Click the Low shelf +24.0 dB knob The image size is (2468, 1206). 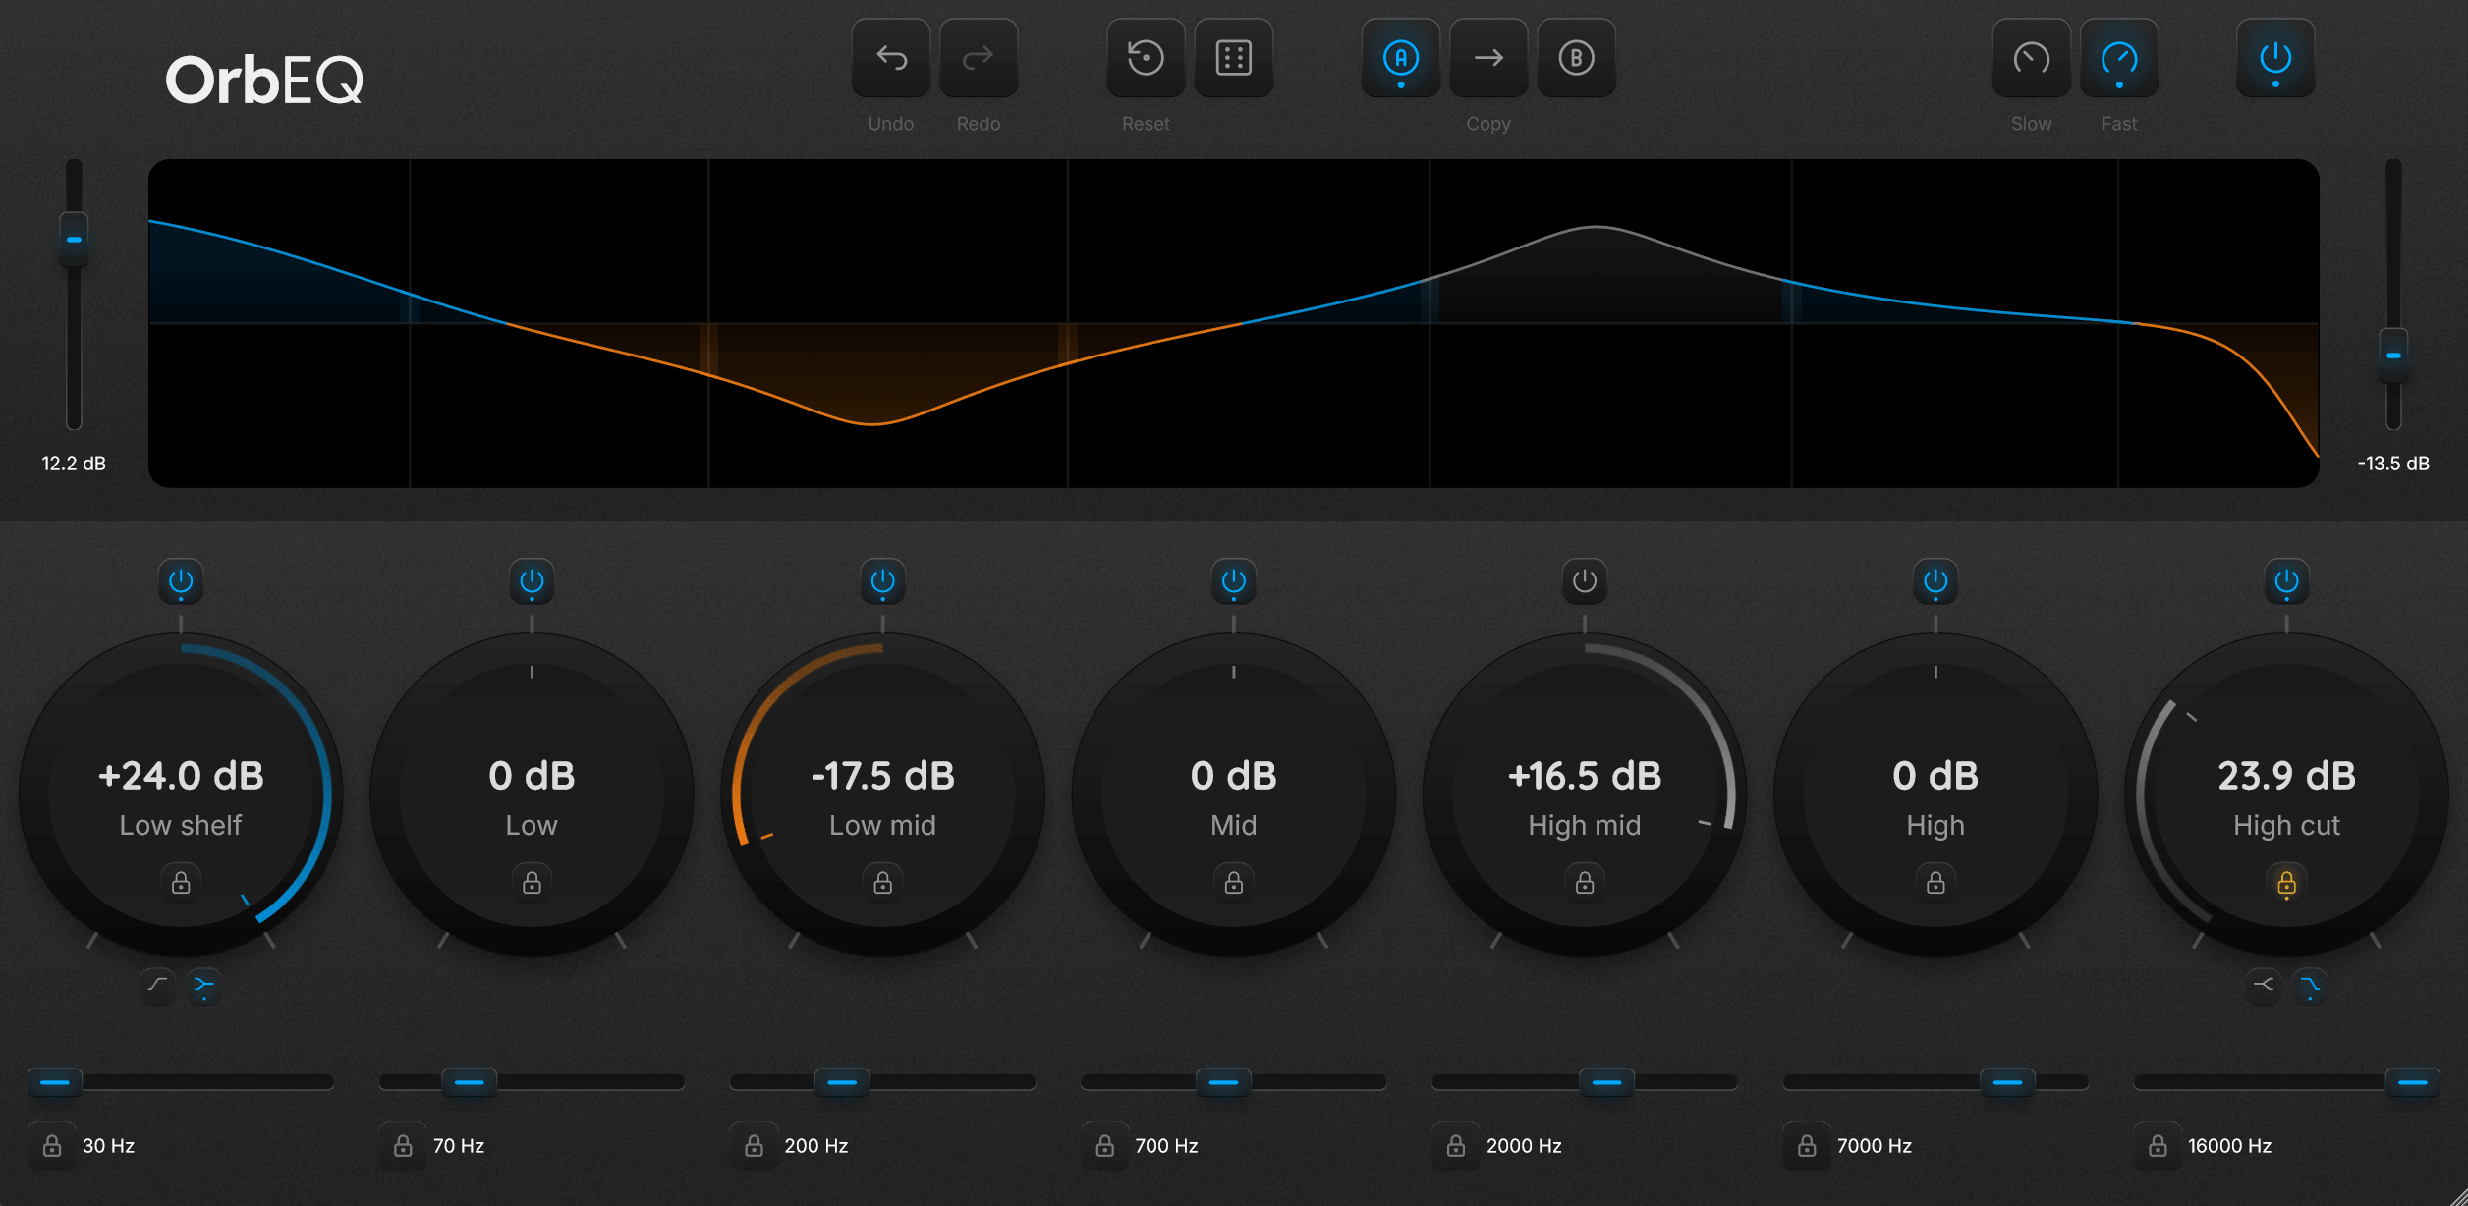(x=181, y=794)
